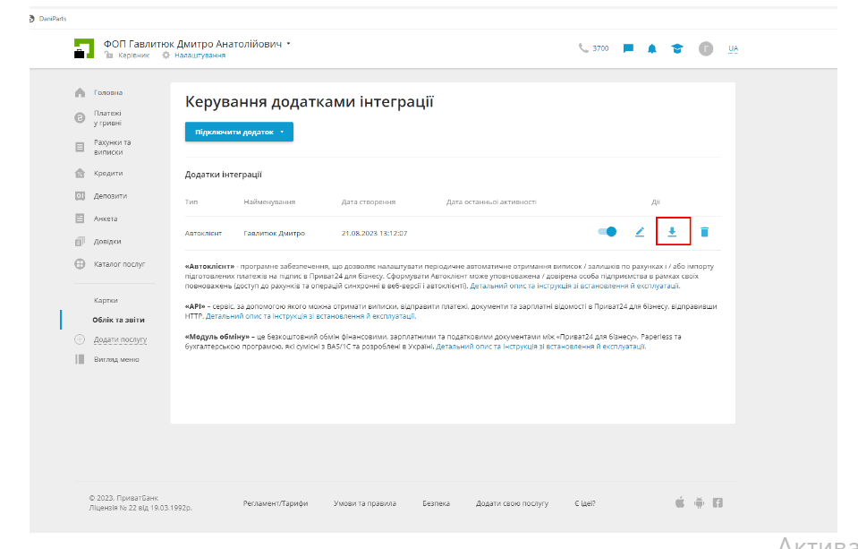Click the Гавлитюк Дмитро integration row name
858x549 pixels.
pos(274,233)
